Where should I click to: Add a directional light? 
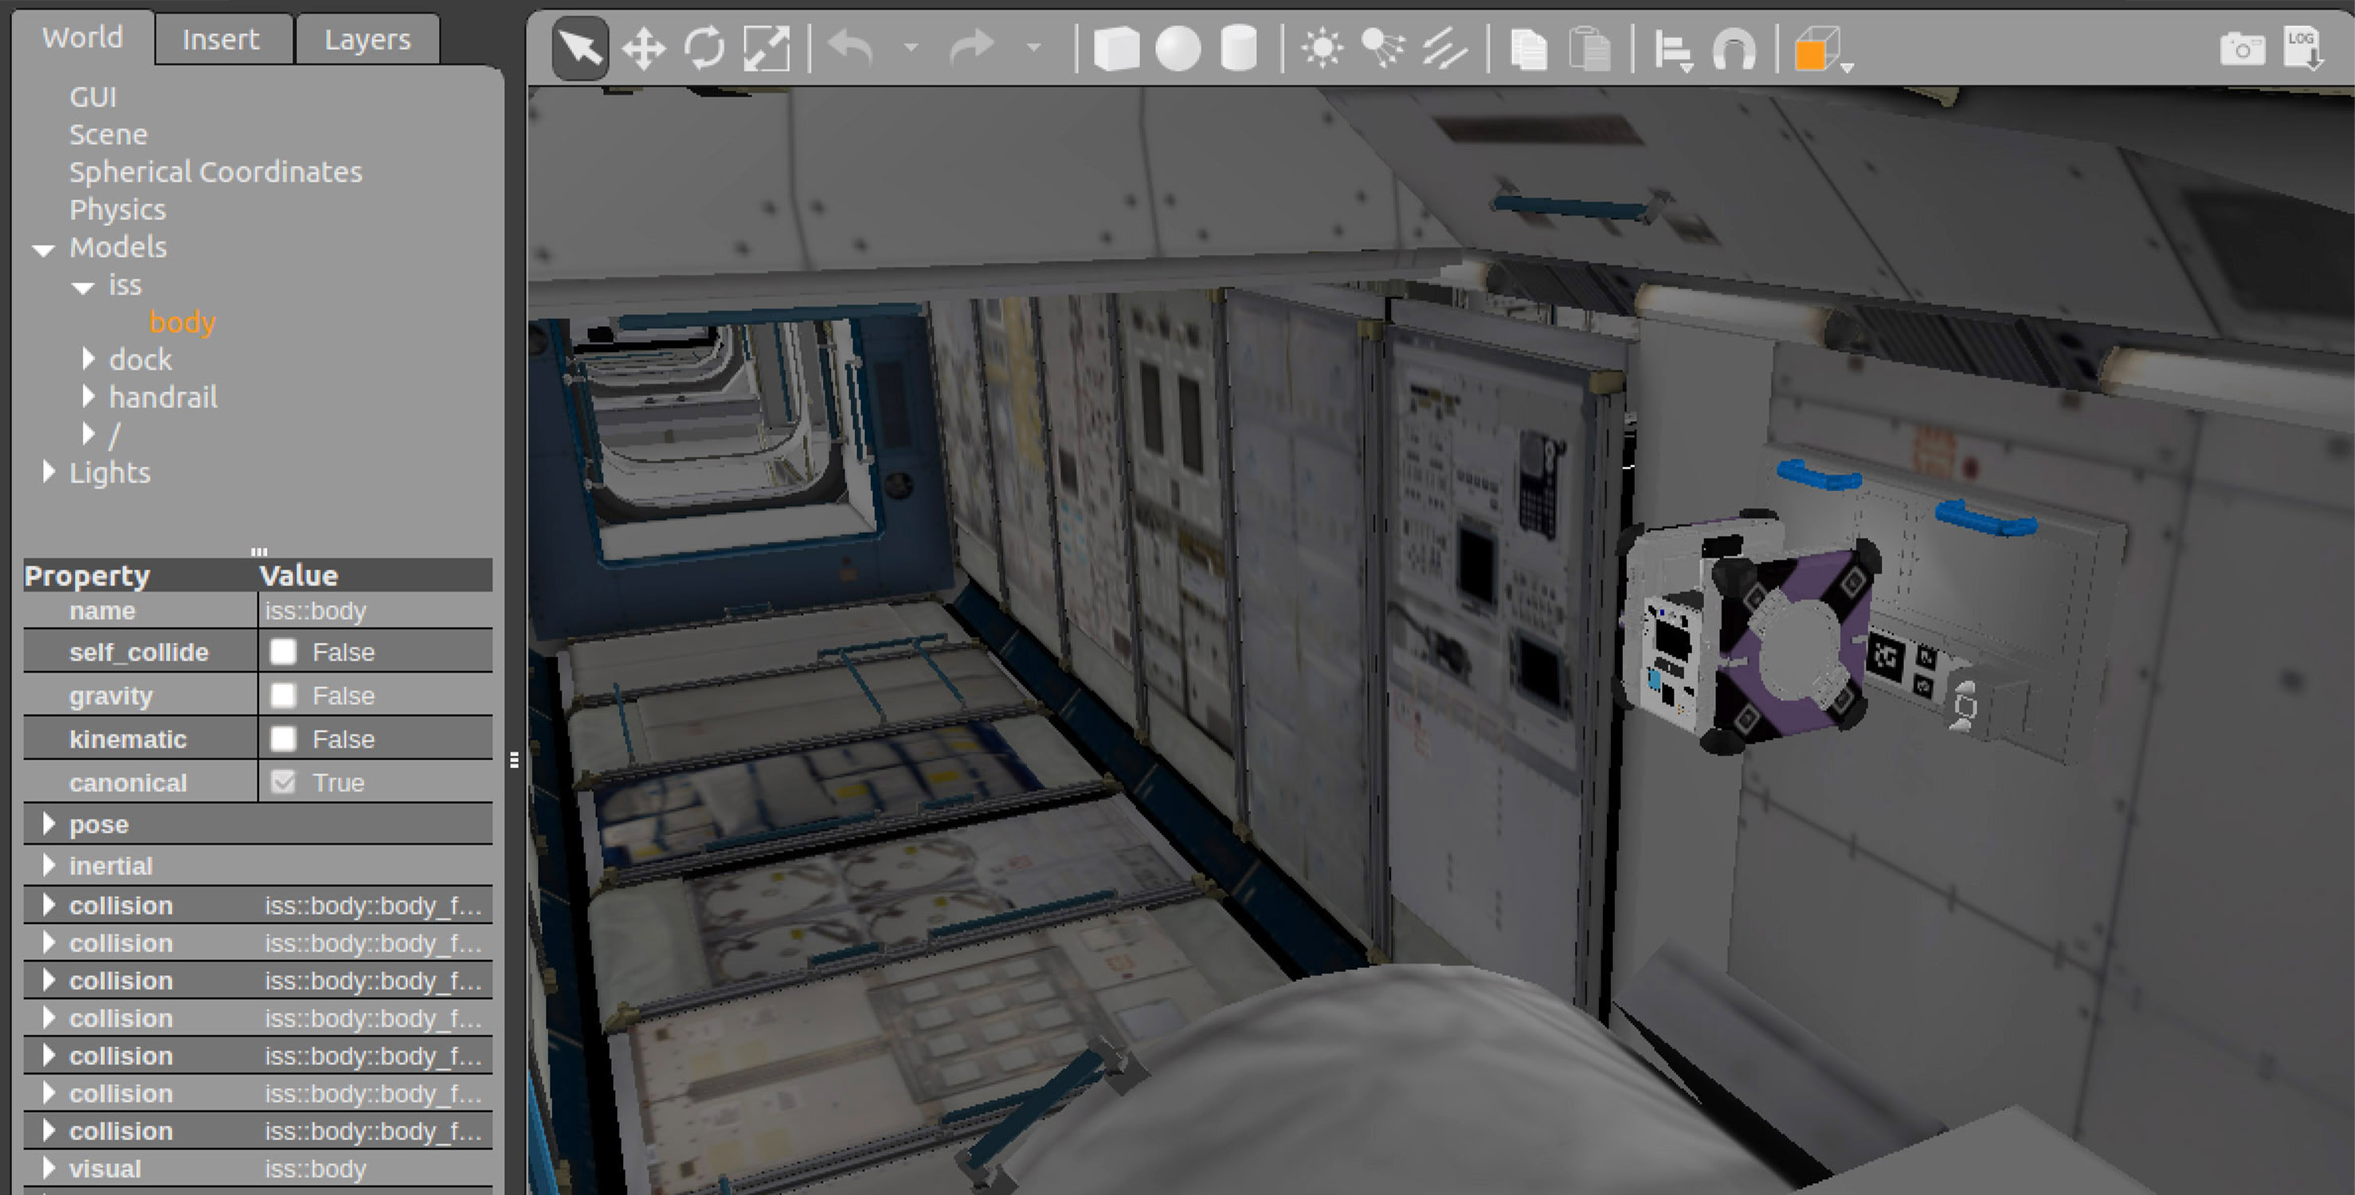coord(1444,48)
